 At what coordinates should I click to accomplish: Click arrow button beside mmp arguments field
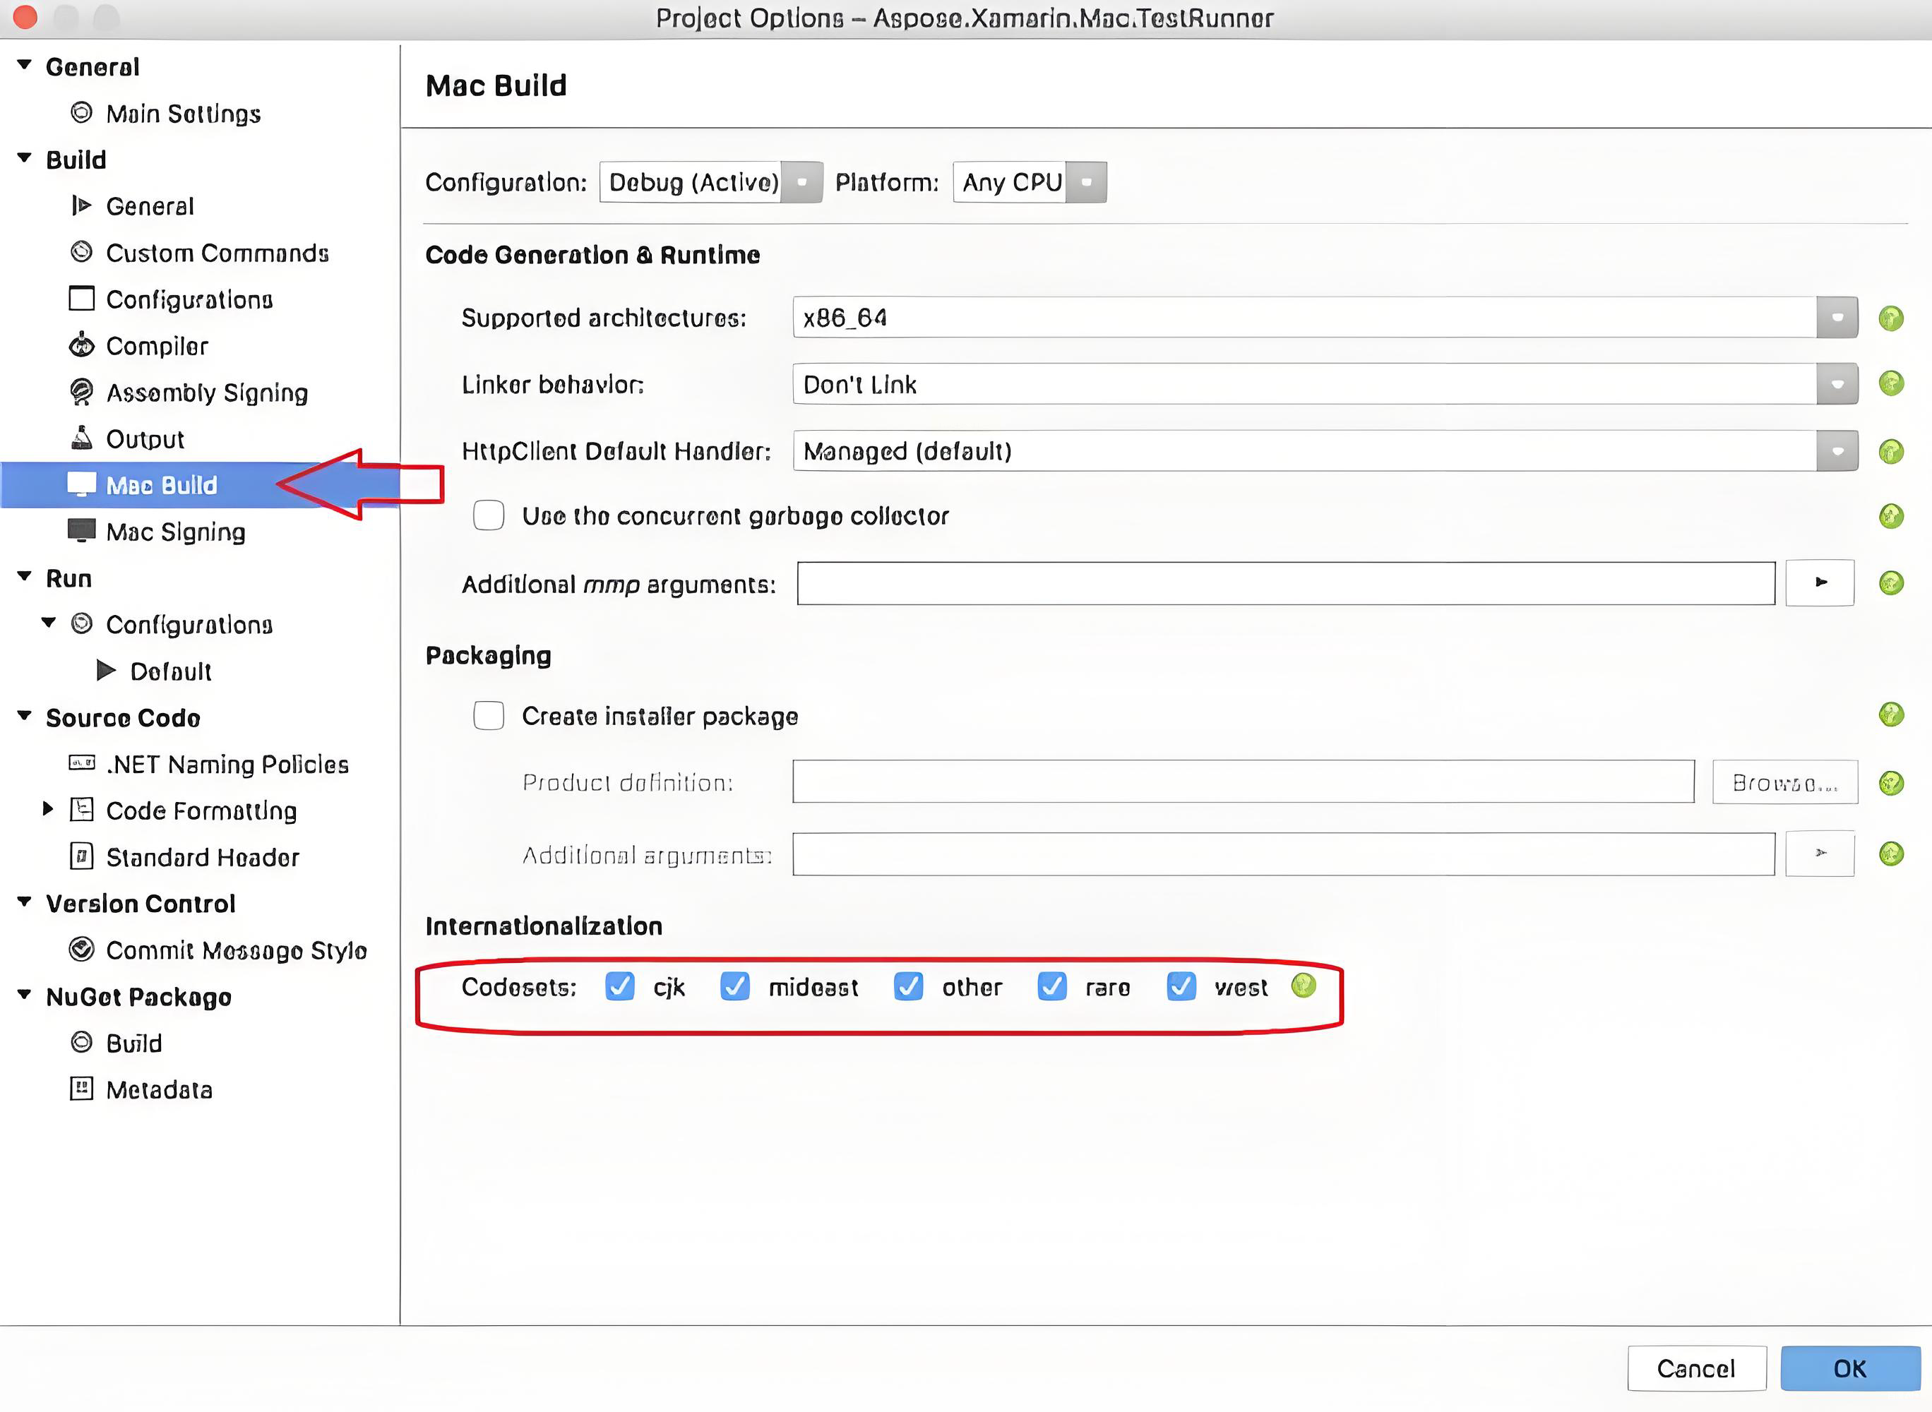tap(1819, 583)
